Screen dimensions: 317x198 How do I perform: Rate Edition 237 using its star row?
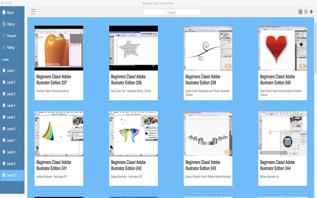coord(53,65)
